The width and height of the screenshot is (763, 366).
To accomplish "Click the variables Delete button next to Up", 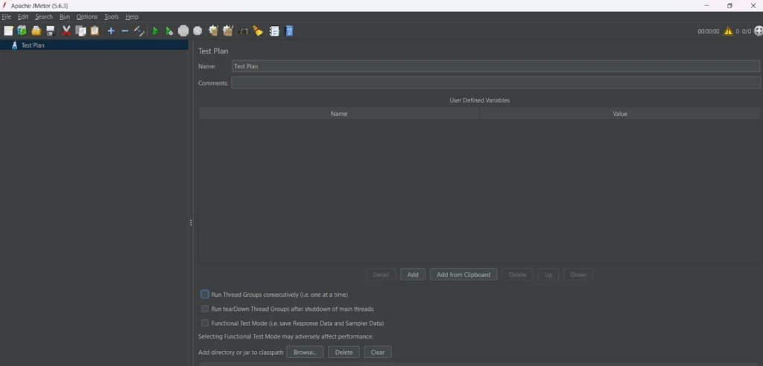I will tap(517, 274).
